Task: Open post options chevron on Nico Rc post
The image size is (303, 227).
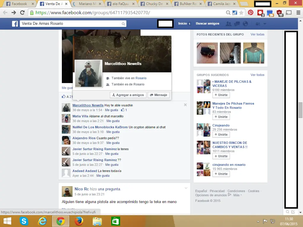Action: 186,188
